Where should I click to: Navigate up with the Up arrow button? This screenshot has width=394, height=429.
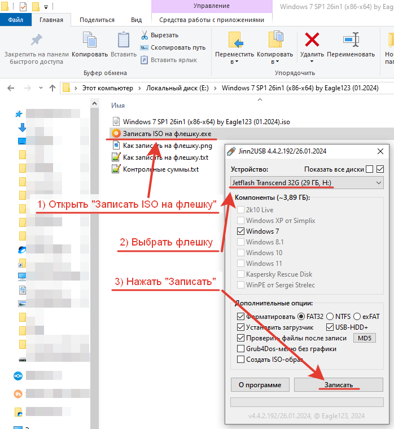(x=52, y=88)
